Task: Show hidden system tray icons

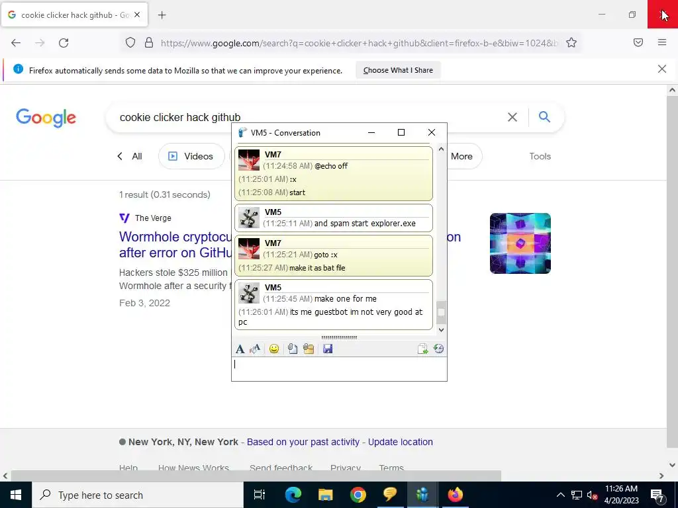Action: coord(560,495)
